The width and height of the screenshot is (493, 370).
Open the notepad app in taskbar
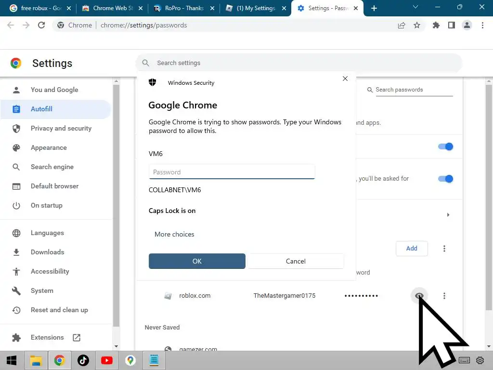click(x=154, y=360)
